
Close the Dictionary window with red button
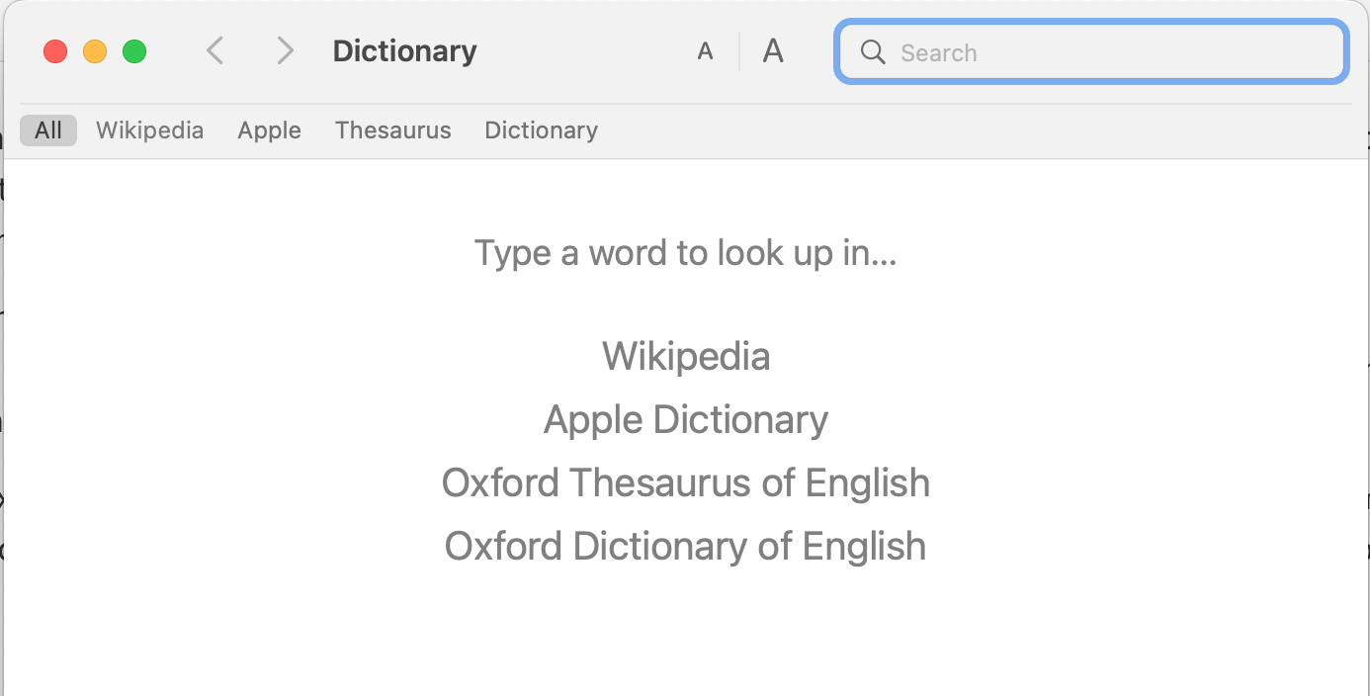pyautogui.click(x=55, y=51)
